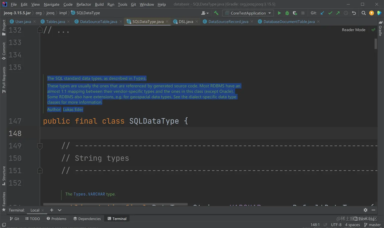Click the green inspection checkmark in the editor
The height and width of the screenshot is (228, 384).
tap(373, 30)
